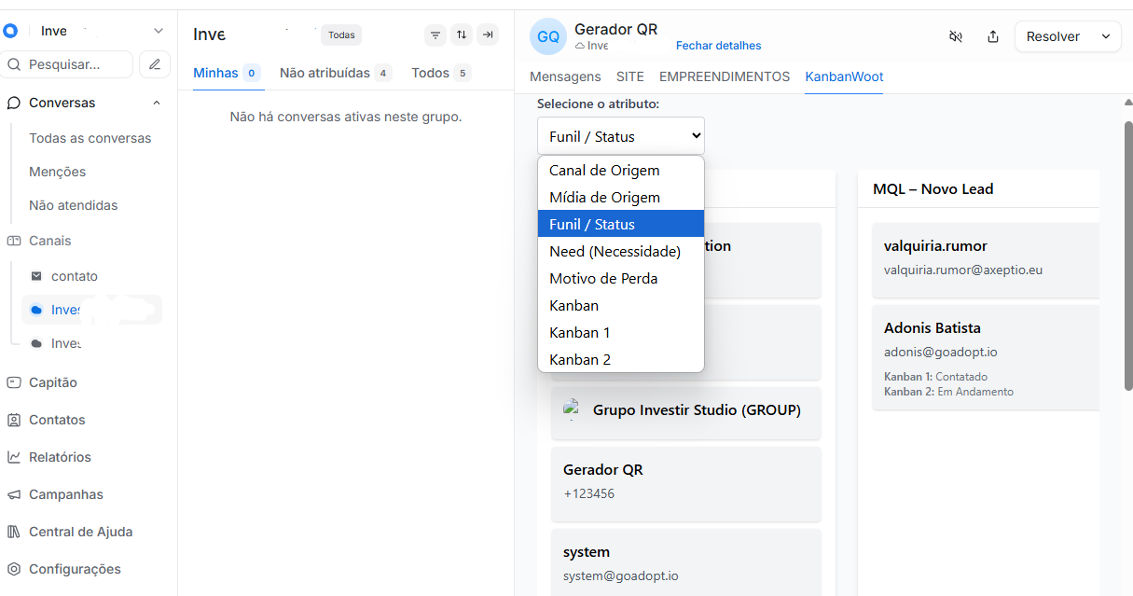This screenshot has width=1133, height=596.
Task: Click the Conversas chat bubble icon
Action: 14,103
